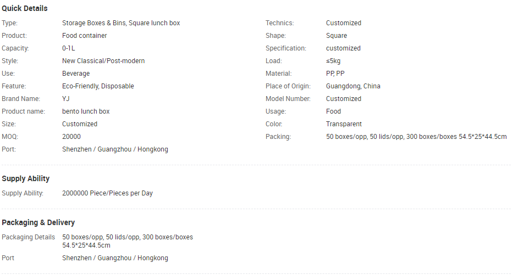Click the Guangdong, China origin value
This screenshot has height=280, width=513.
point(353,86)
